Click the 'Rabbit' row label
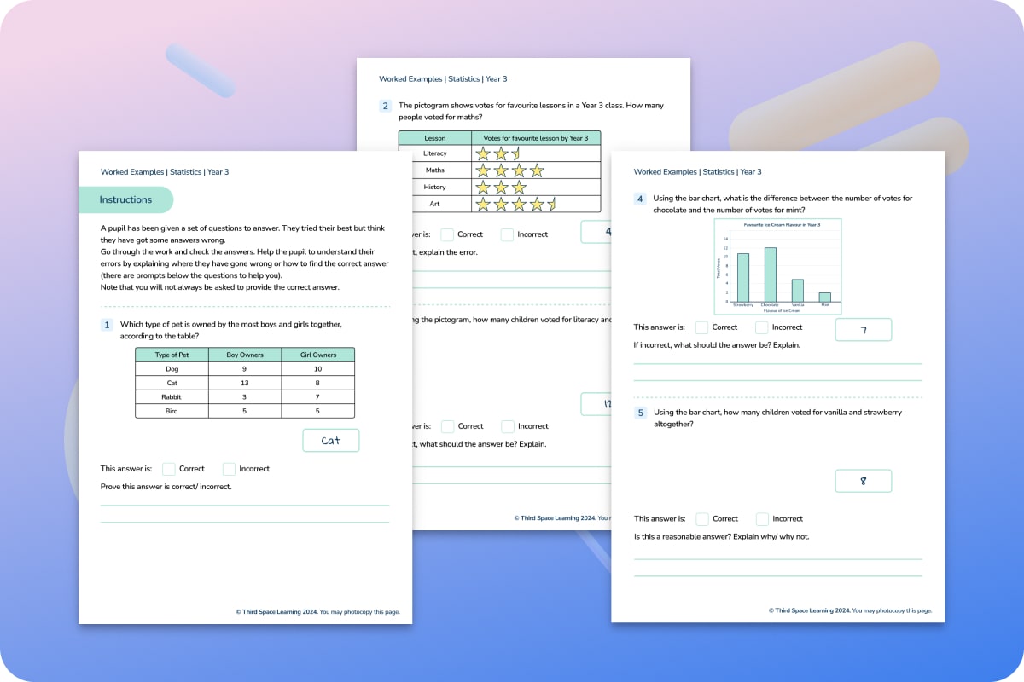 click(172, 397)
